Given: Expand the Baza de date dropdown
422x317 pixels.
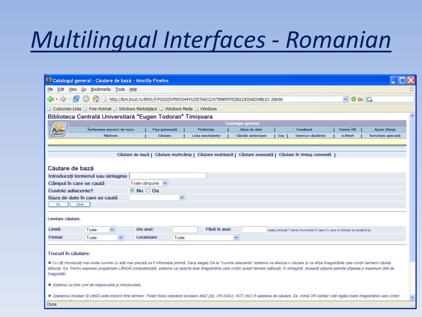Looking at the screenshot, I should tap(157, 198).
